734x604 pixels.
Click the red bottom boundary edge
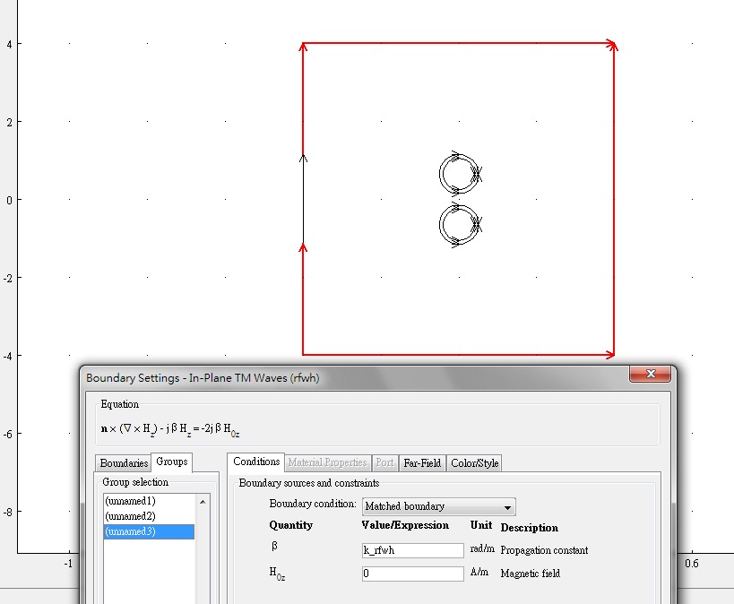coord(457,354)
